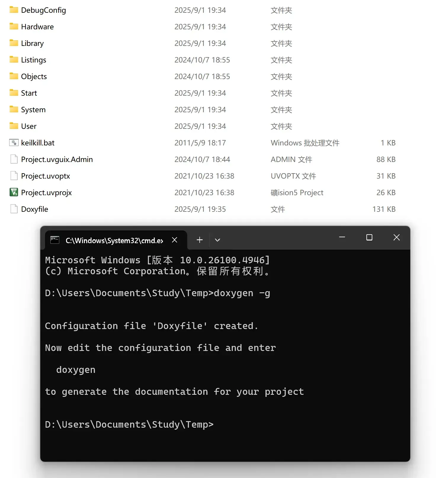
Task: Click the DebugConfig folder icon
Action: [x=14, y=10]
